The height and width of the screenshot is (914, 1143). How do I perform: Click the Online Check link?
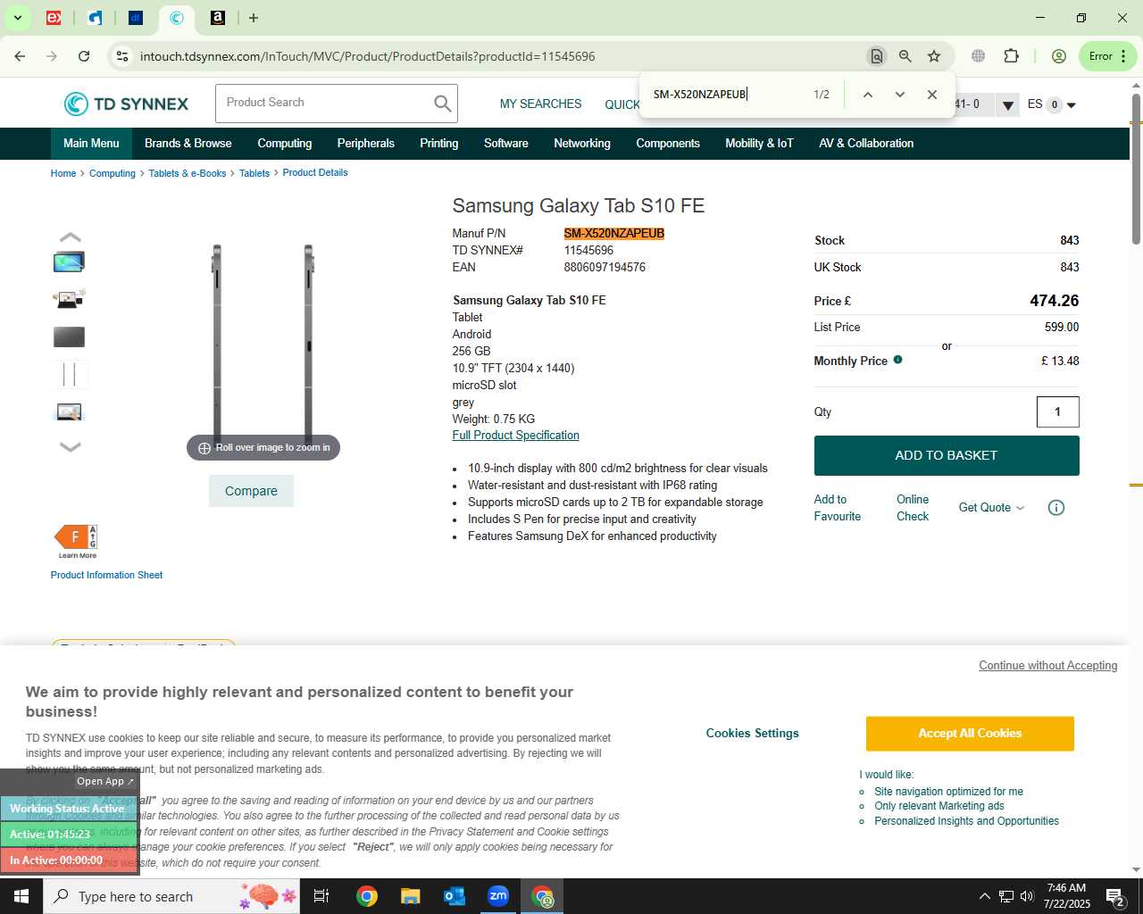[x=913, y=508]
